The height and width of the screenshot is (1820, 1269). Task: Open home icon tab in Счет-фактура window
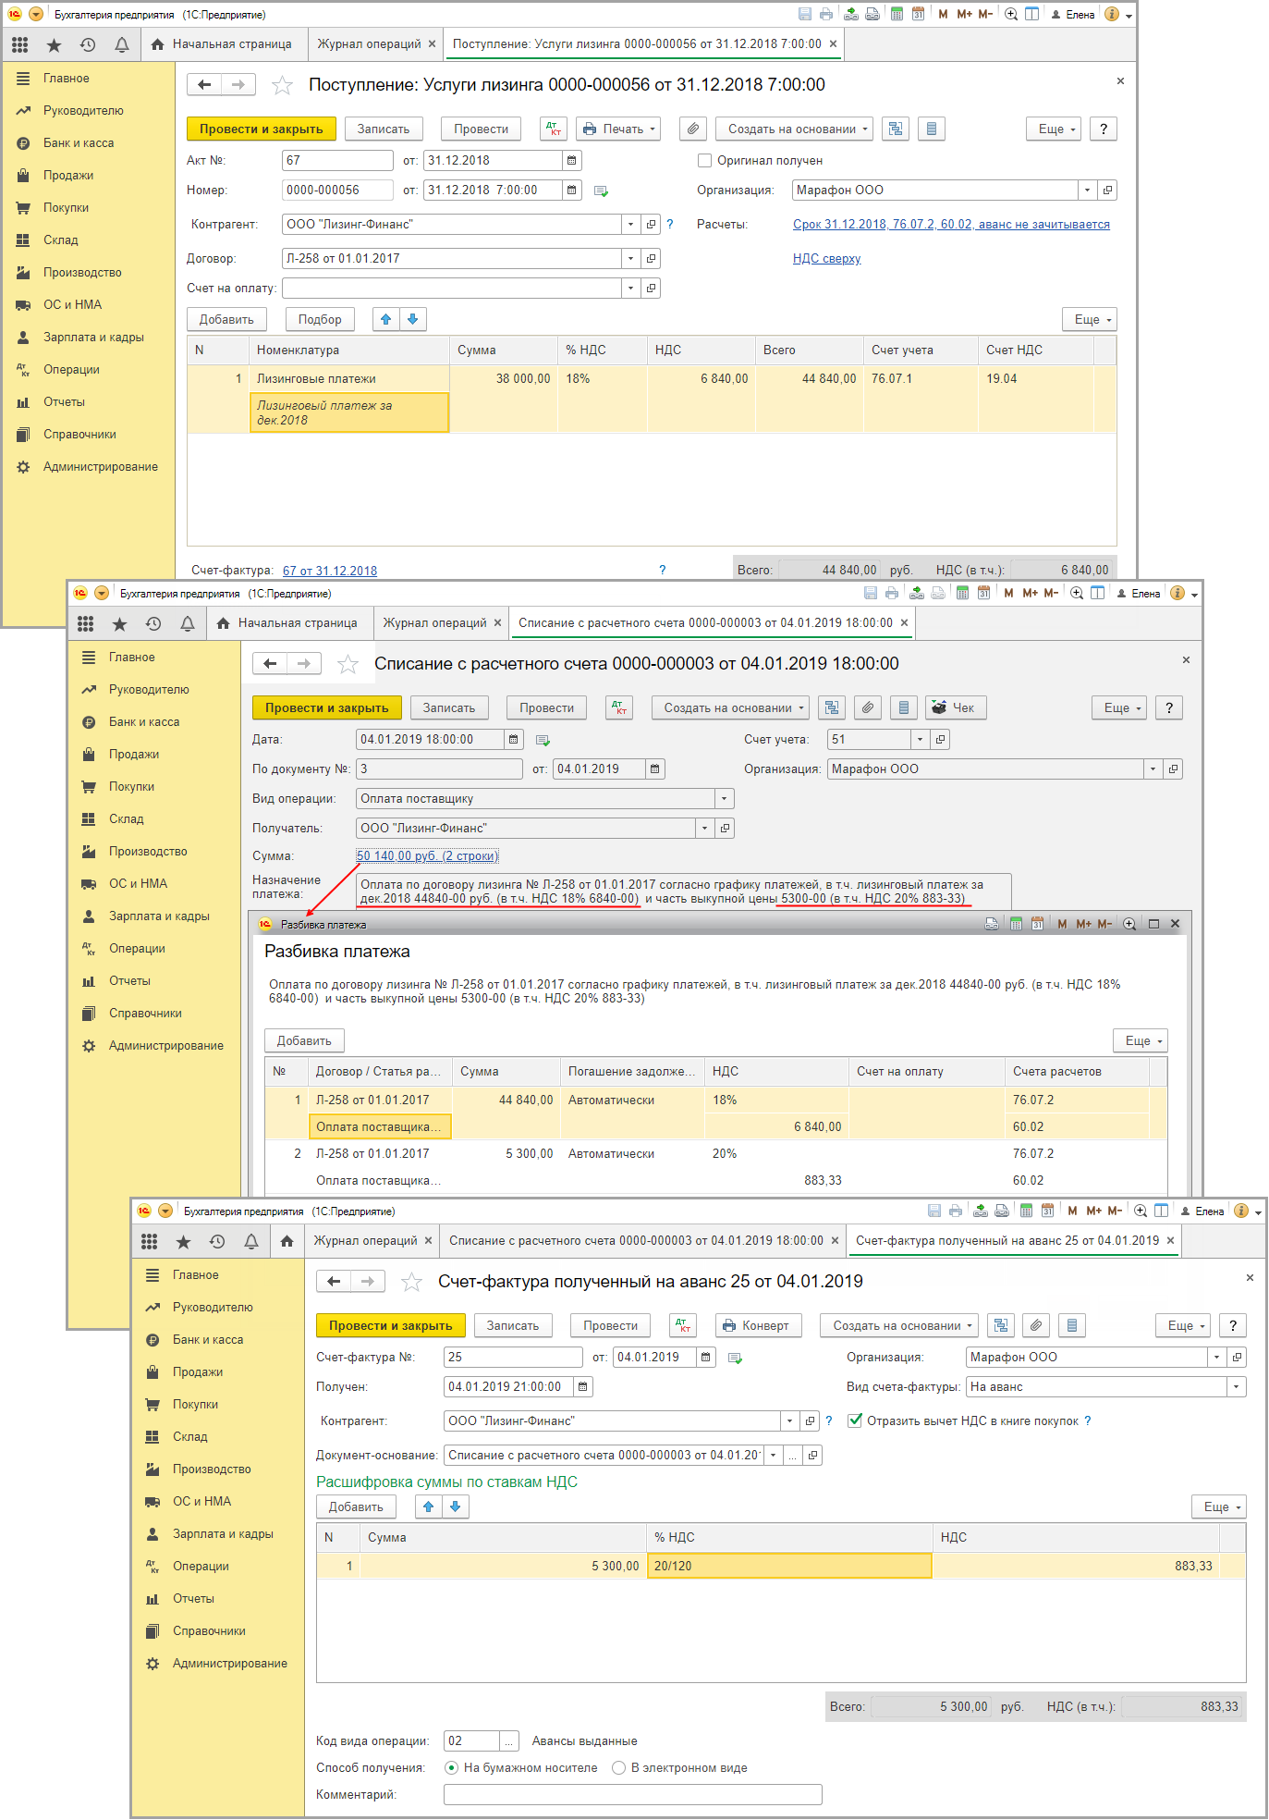point(287,1241)
